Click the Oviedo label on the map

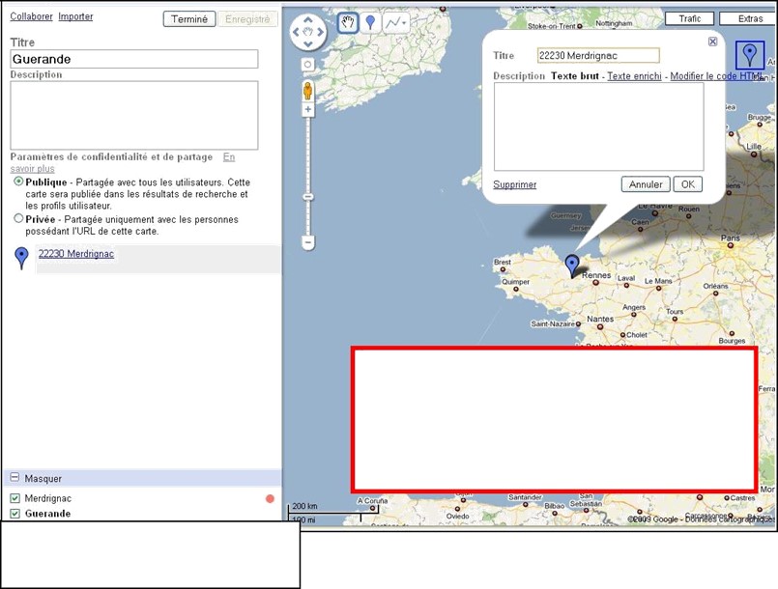point(457,517)
